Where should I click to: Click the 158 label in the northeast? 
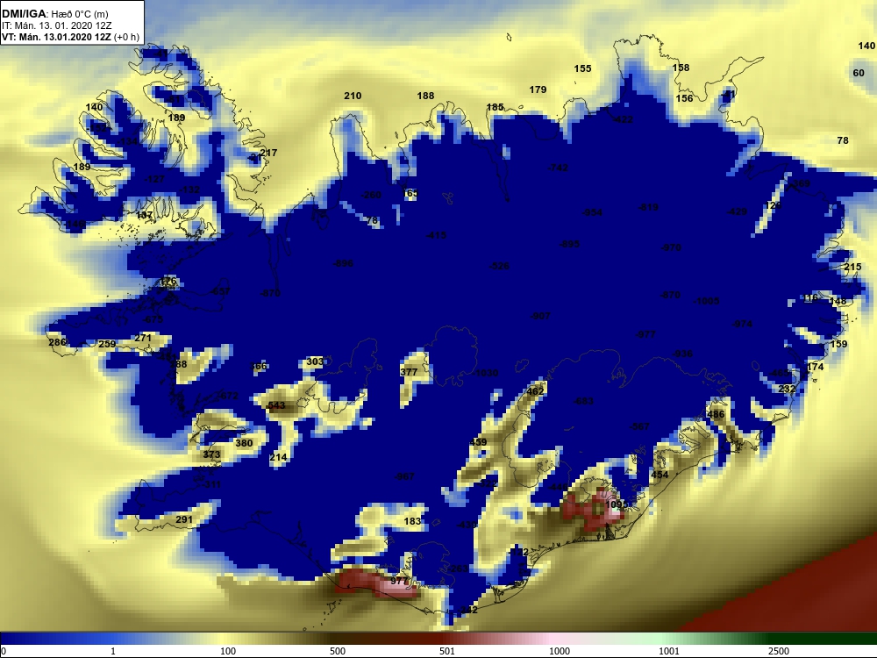point(681,68)
